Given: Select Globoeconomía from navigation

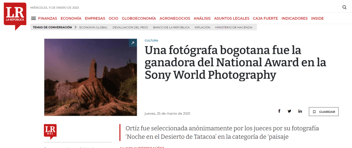Looking at the screenshot, I should (x=139, y=19).
